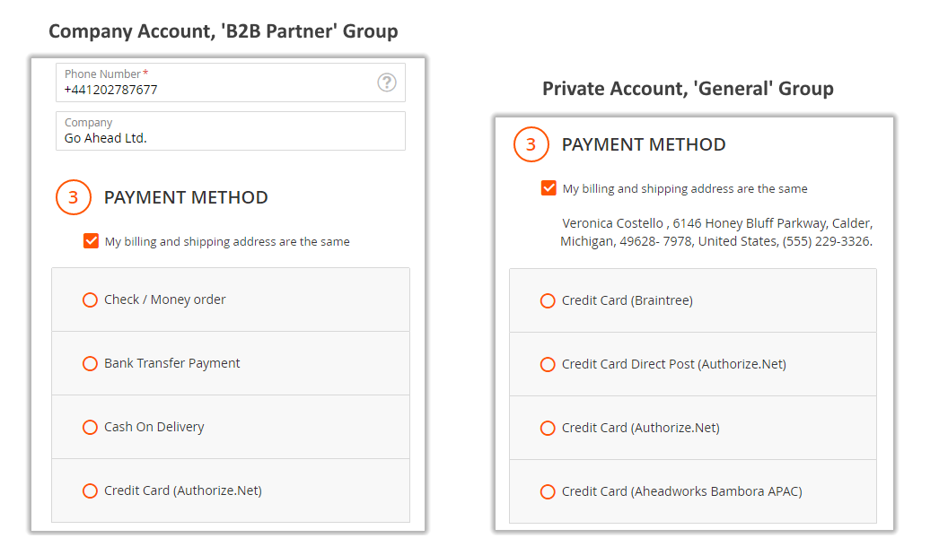Click the phone number help question mark icon
Viewport: 939px width, 538px height.
pyautogui.click(x=387, y=82)
